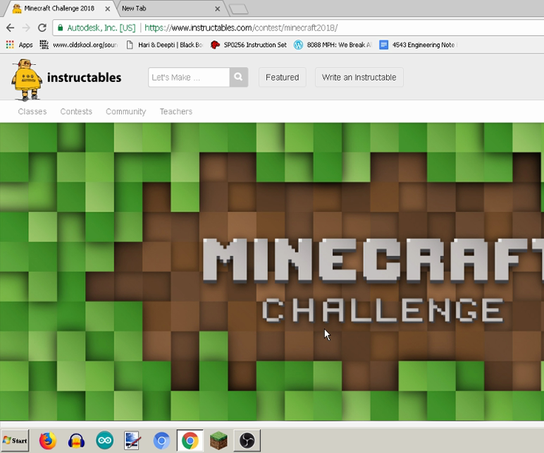
Task: Open the Classes menu item
Action: click(32, 111)
